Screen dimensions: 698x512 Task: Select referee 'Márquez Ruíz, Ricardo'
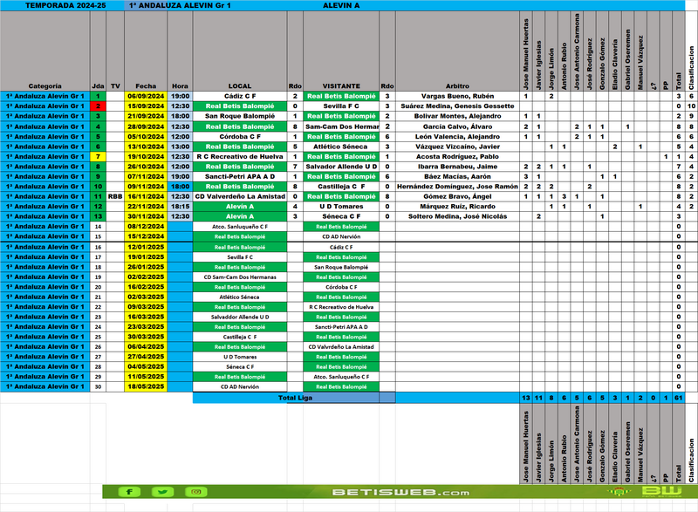click(x=457, y=207)
